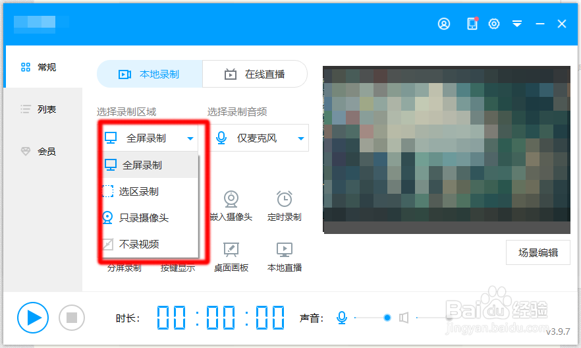
Task: Adjust the microphone volume slider
Action: [373, 318]
